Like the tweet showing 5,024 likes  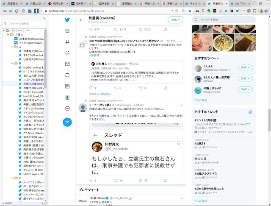tap(141, 29)
